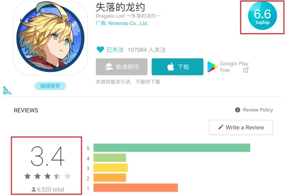286x196 pixels.
Task: Toggle the heart follow icon
Action: click(100, 50)
